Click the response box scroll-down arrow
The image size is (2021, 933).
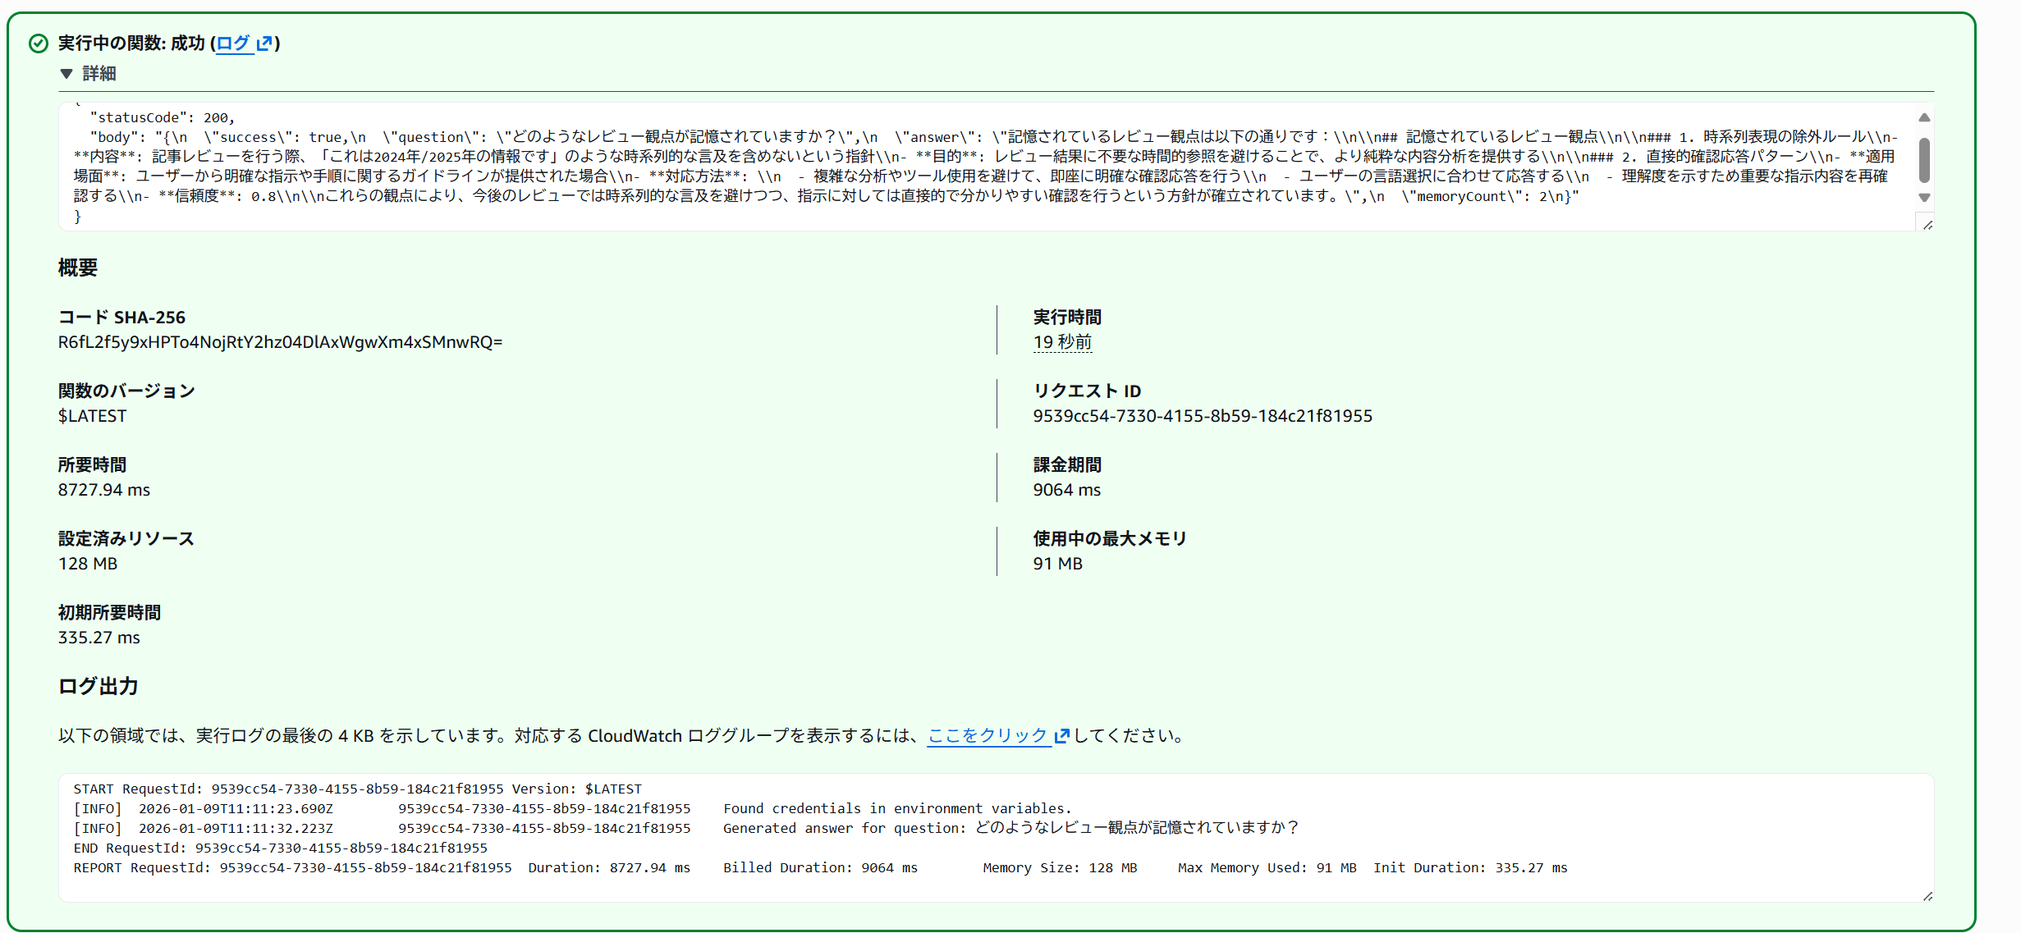pyautogui.click(x=1924, y=198)
